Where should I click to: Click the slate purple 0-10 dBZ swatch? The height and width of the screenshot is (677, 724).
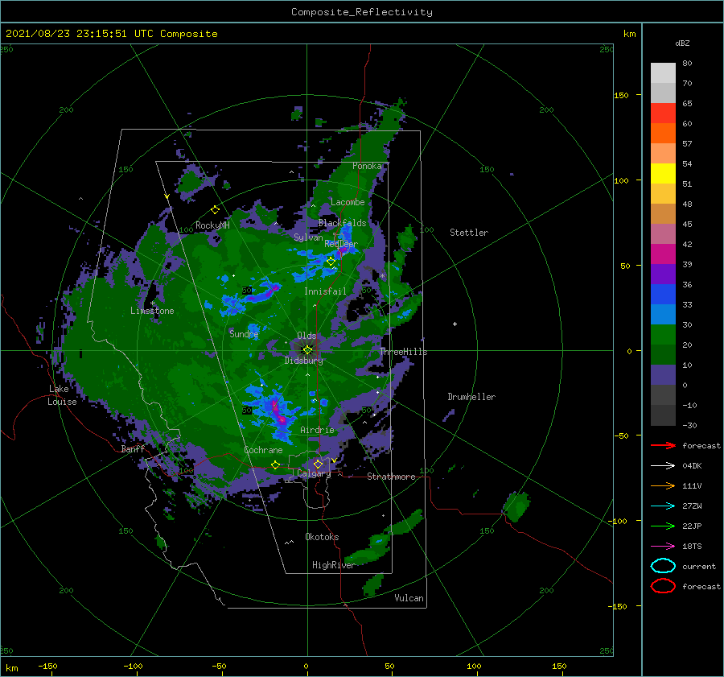663,375
